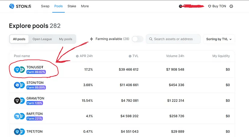Open the settings gear icon
The image size is (249, 137).
click(x=231, y=6)
